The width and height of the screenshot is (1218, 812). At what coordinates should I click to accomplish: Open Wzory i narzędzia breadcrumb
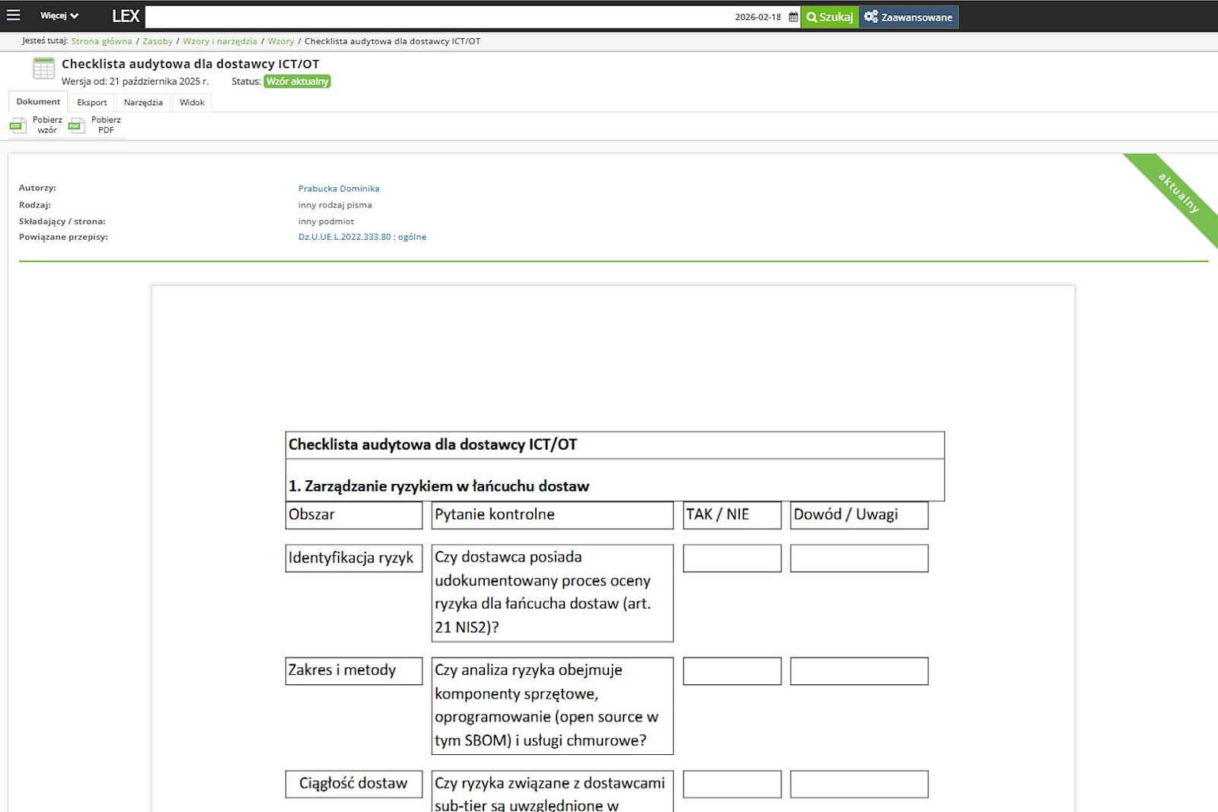(220, 41)
